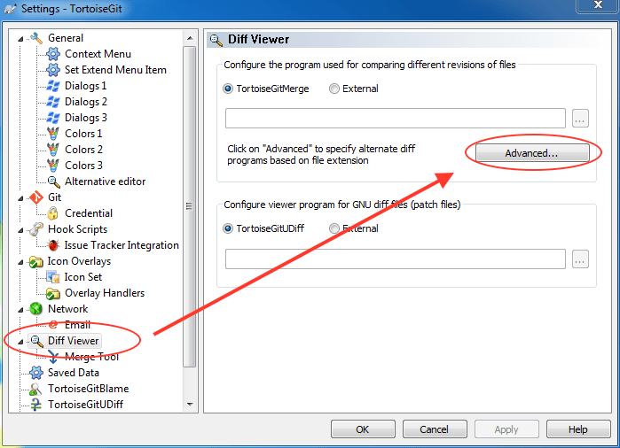Click the General wrench icon
The image size is (620, 448).
click(36, 38)
